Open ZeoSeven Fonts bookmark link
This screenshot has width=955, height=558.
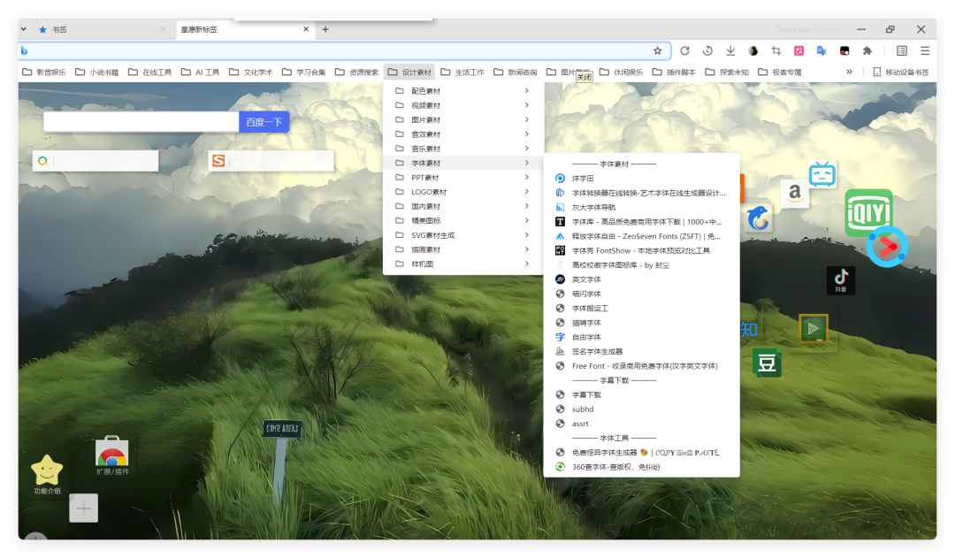point(641,236)
